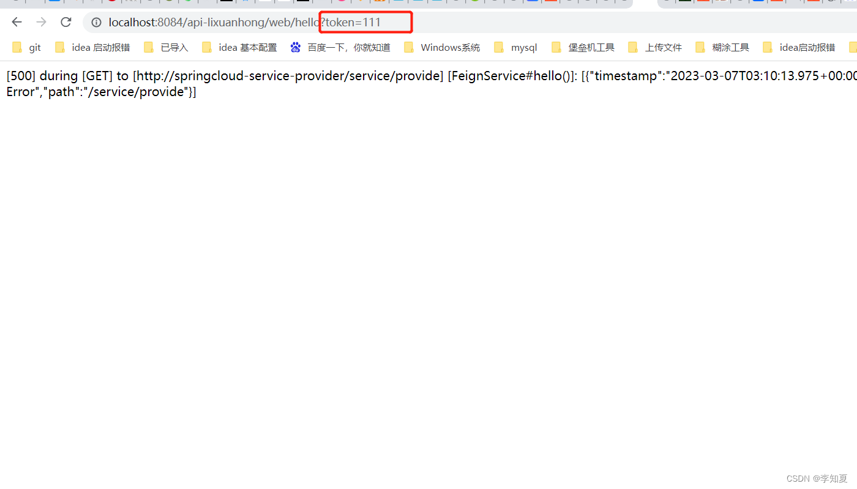The width and height of the screenshot is (857, 489).
Task: Click the folder icon beside mysql bookmark
Action: pyautogui.click(x=500, y=47)
